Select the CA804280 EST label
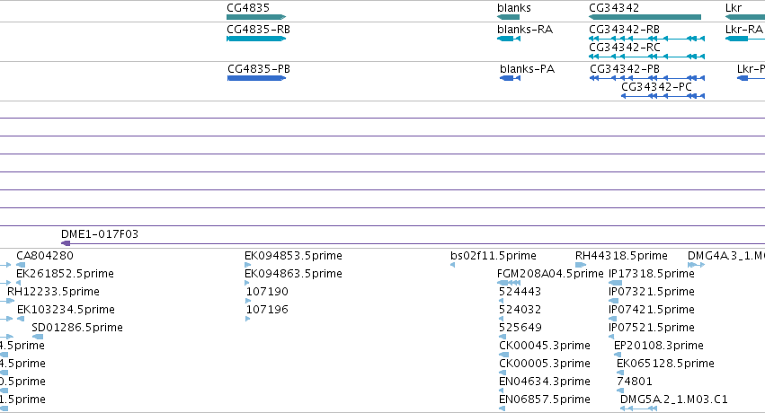Viewport: 765px width, 413px height. (x=45, y=256)
